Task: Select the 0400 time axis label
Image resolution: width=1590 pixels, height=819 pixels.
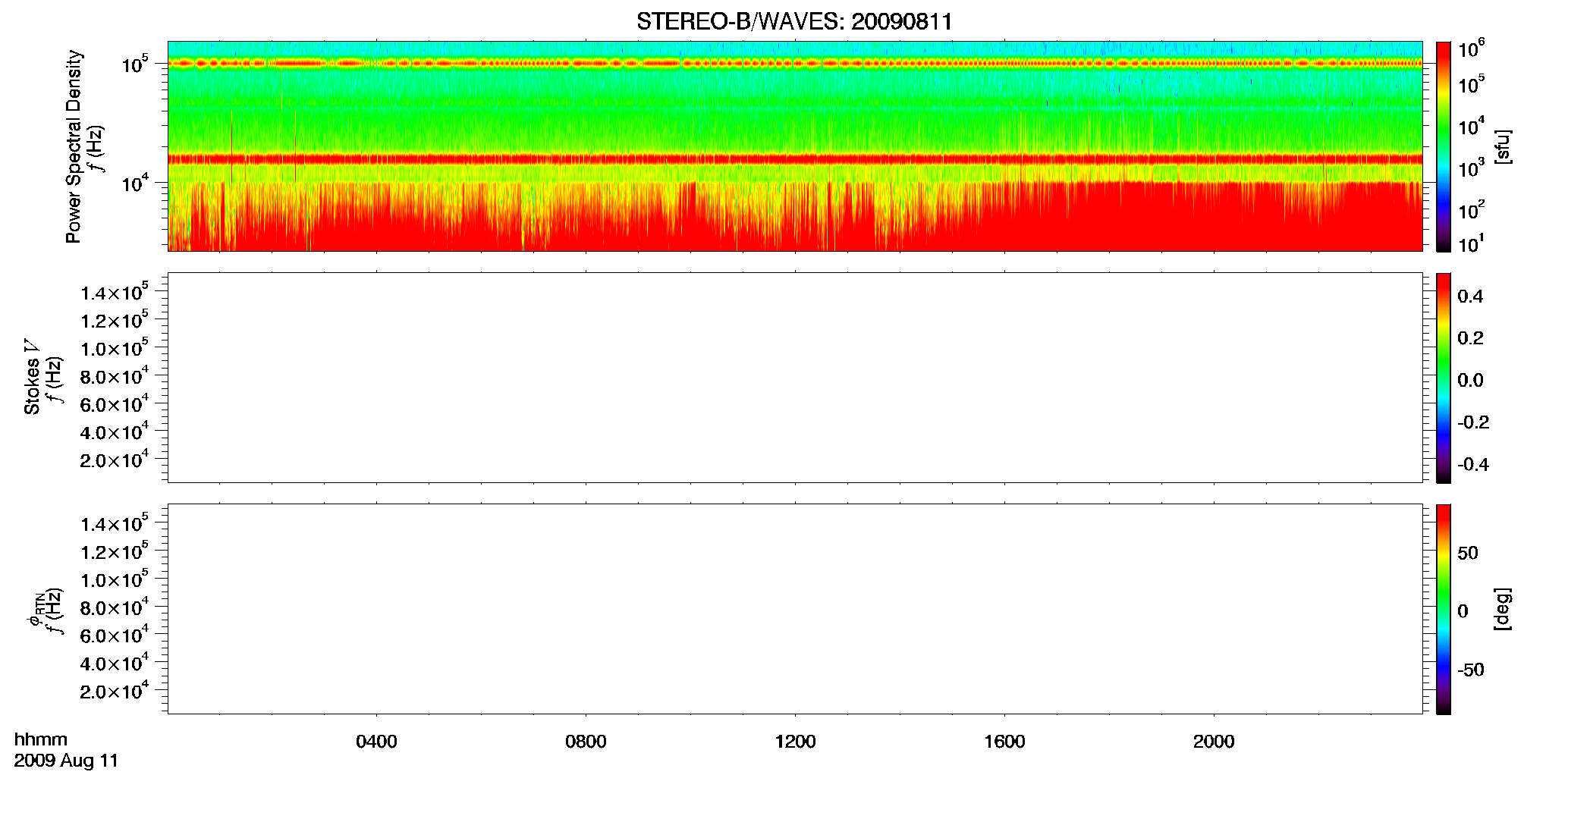Action: [x=376, y=742]
